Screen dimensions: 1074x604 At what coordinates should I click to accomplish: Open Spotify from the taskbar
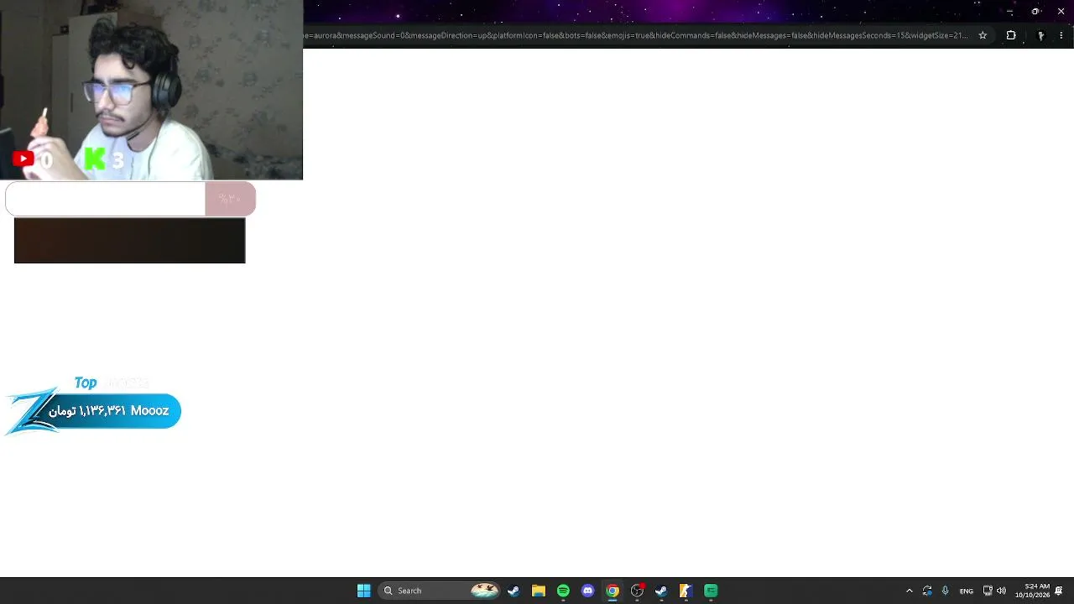click(563, 591)
